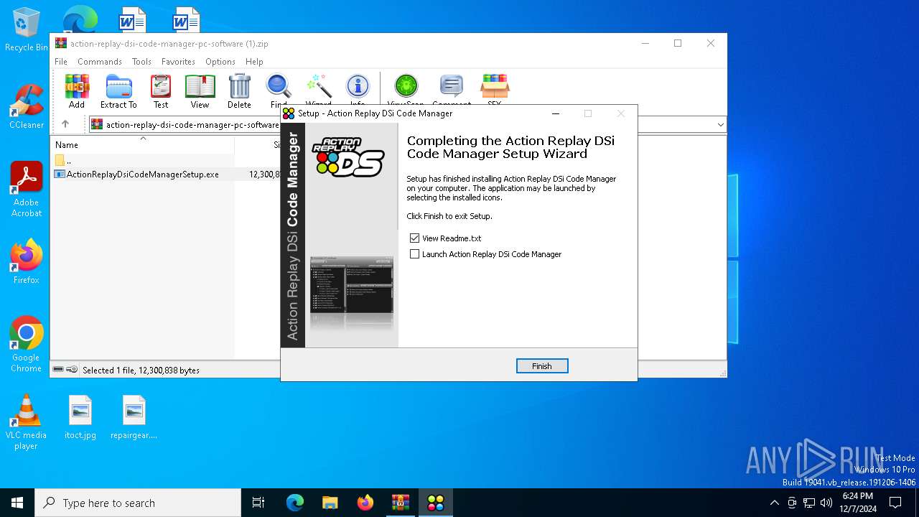Click status text 'Selected 1 file, 12,300,838 bytes'
Image resolution: width=919 pixels, height=517 pixels.
click(141, 370)
